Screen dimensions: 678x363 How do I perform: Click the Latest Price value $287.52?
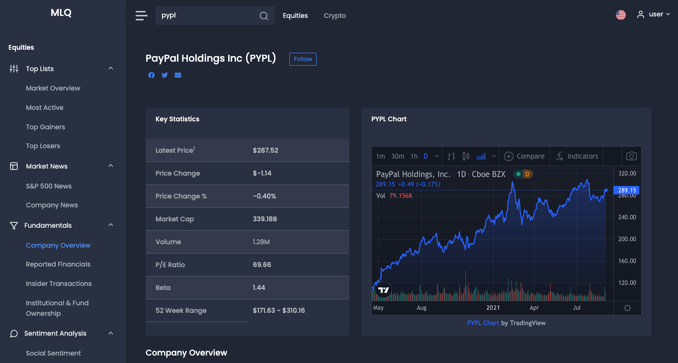pos(265,150)
